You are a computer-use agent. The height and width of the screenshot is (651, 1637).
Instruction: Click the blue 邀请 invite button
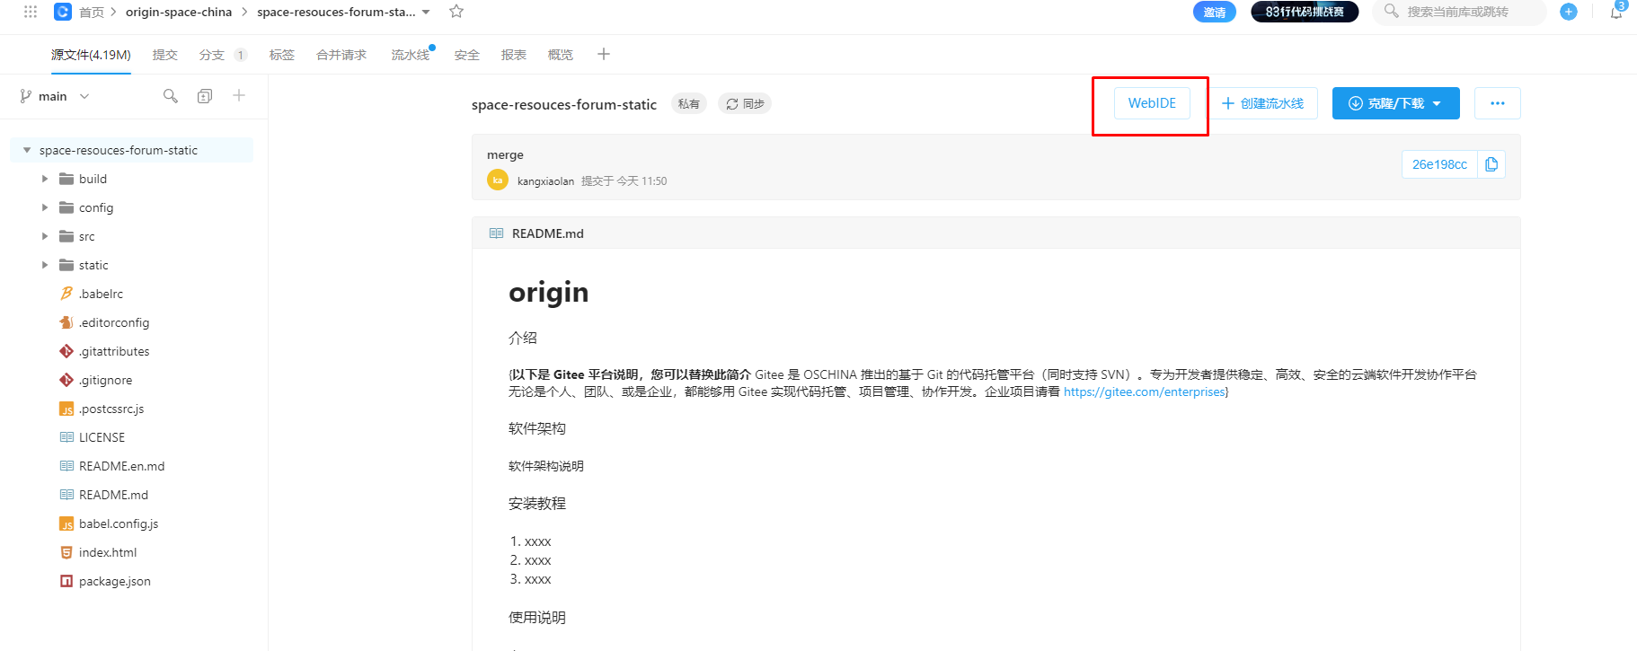pyautogui.click(x=1215, y=12)
